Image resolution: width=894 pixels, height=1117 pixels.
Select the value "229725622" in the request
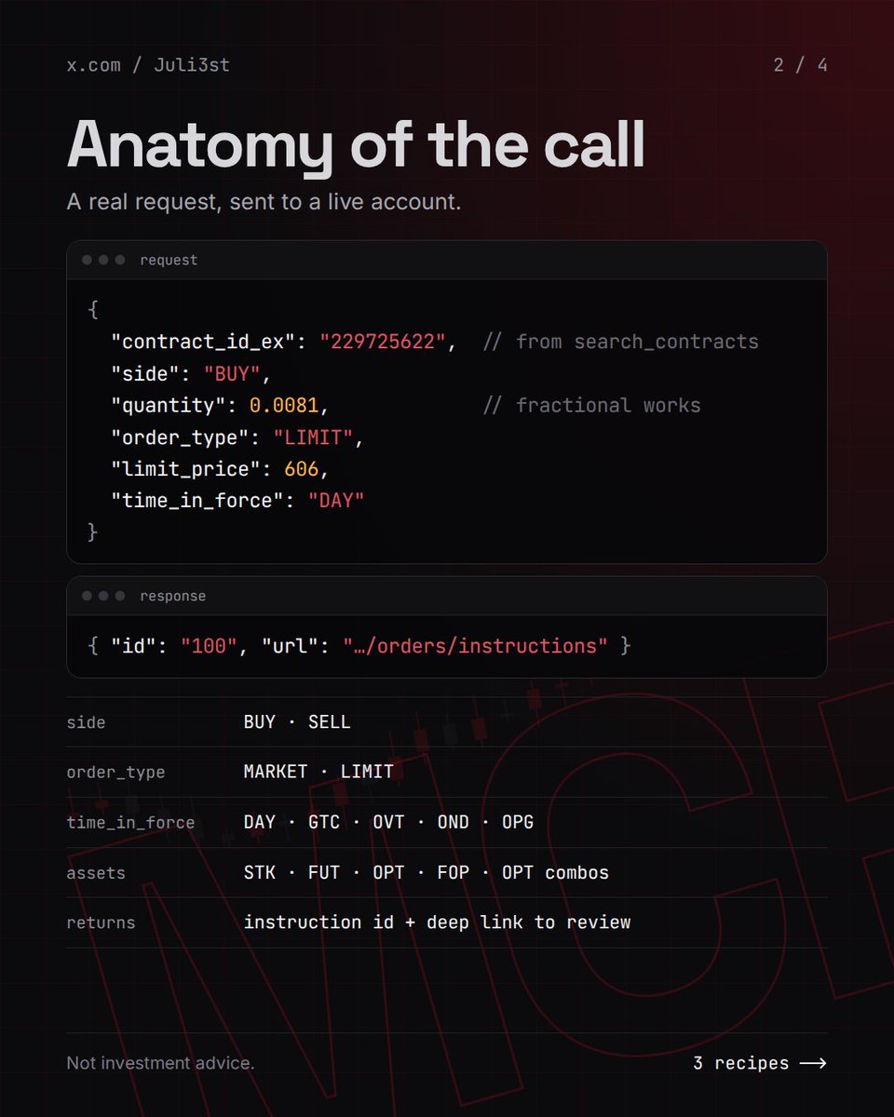384,342
